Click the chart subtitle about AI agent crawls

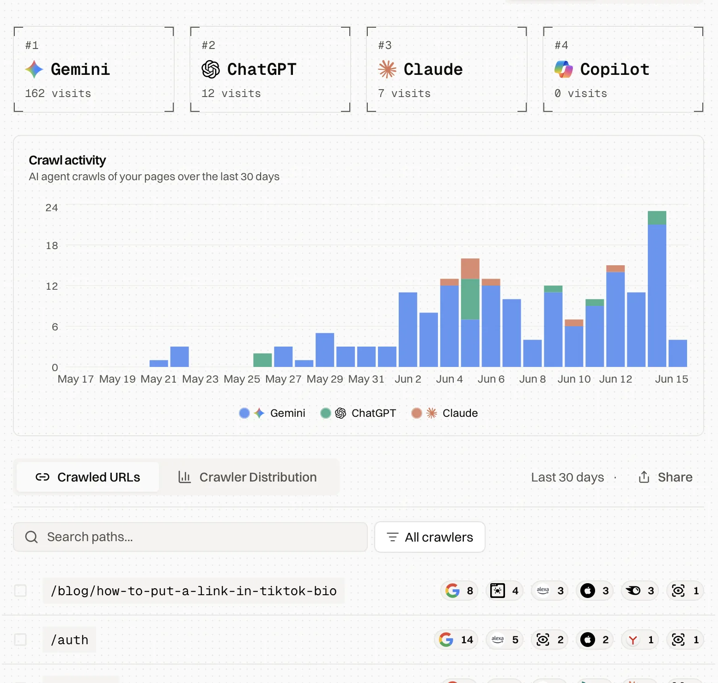tap(154, 177)
